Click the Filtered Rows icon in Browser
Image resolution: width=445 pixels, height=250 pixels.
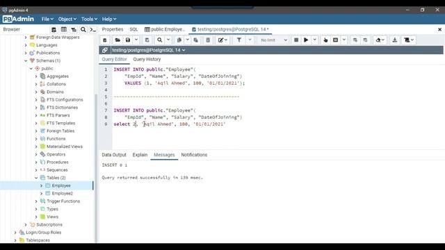click(x=74, y=29)
